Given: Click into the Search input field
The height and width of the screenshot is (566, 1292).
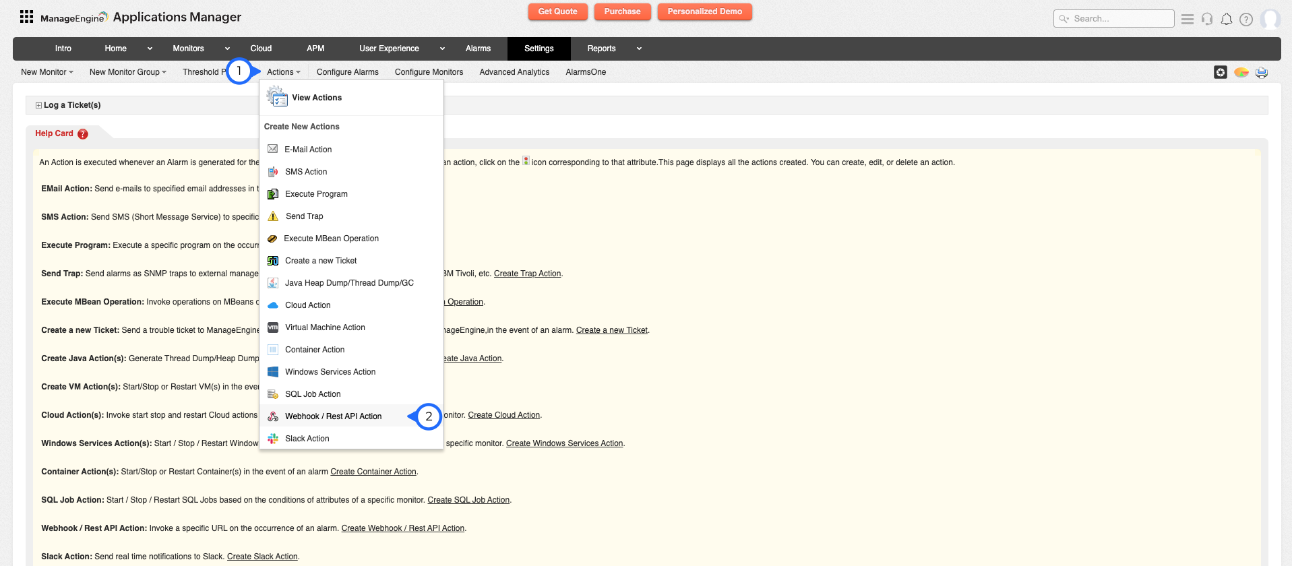Looking at the screenshot, I should click(x=1119, y=19).
